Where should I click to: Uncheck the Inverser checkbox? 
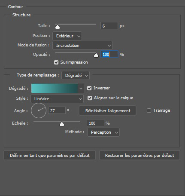[x=89, y=88]
